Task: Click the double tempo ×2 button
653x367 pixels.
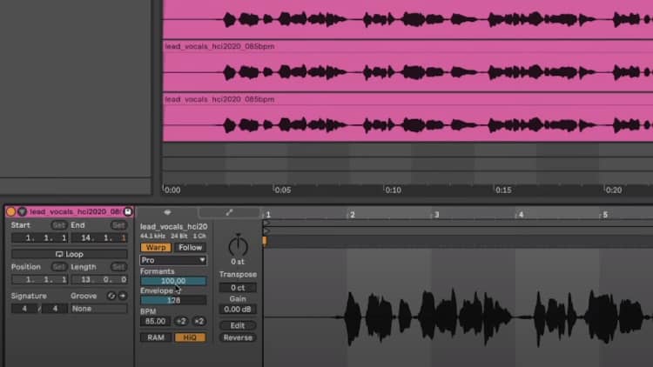Action: pyautogui.click(x=199, y=321)
